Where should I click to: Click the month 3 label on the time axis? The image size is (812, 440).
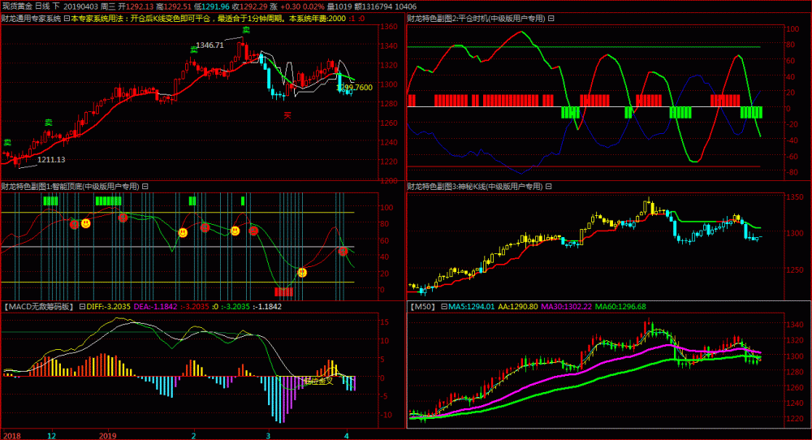pos(268,435)
